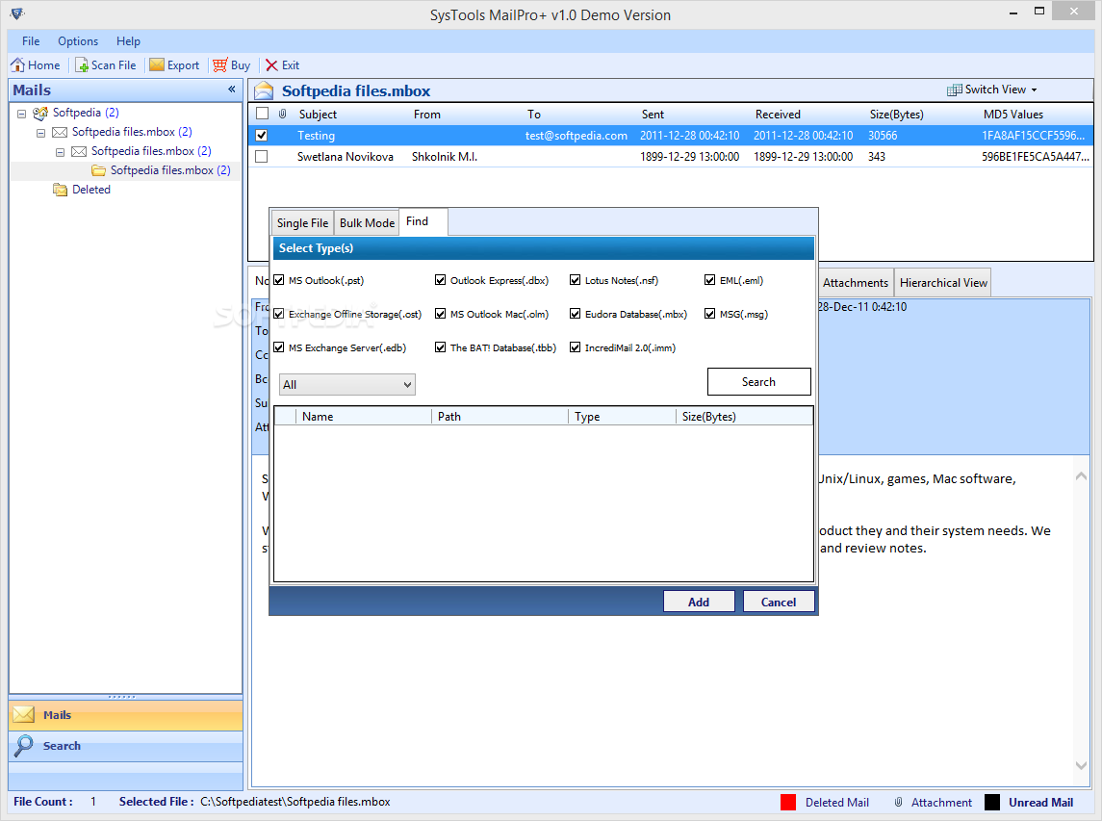Uncheck Lotus Notes(.nsf) type
This screenshot has width=1102, height=821.
[x=576, y=280]
